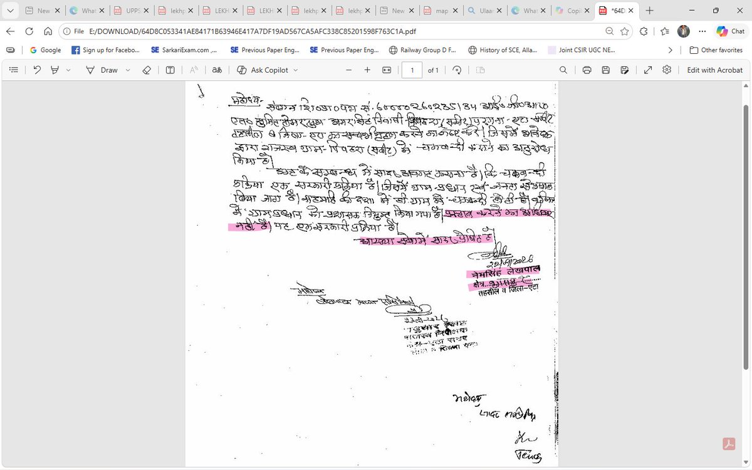Image resolution: width=752 pixels, height=470 pixels.
Task: Click the browser Refresh icon
Action: click(x=29, y=31)
